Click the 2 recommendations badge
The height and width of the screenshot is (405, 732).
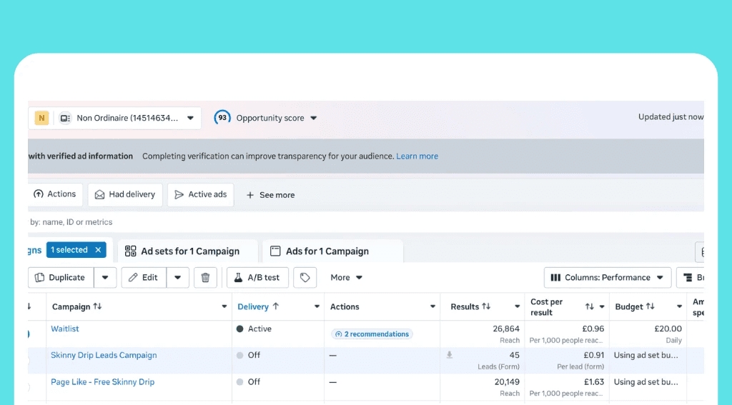[372, 334]
